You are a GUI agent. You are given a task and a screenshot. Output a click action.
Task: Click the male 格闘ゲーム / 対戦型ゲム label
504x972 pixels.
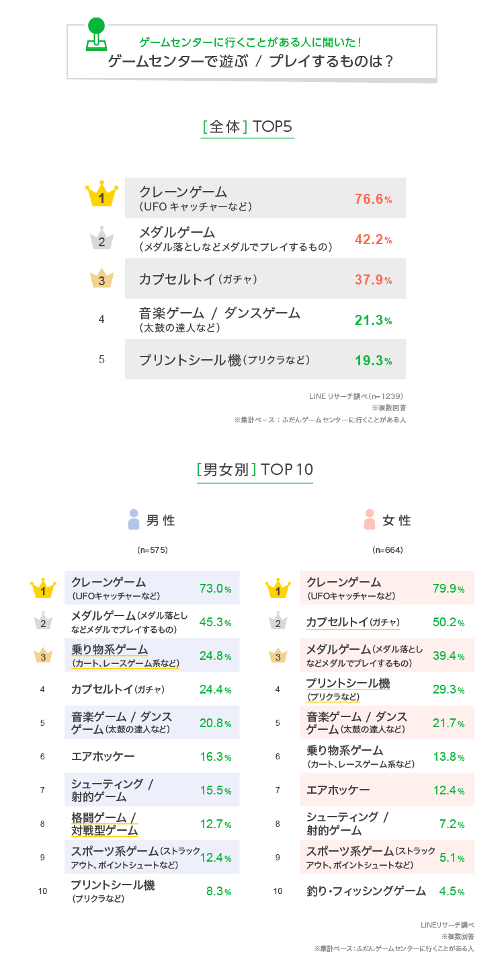coord(104,823)
